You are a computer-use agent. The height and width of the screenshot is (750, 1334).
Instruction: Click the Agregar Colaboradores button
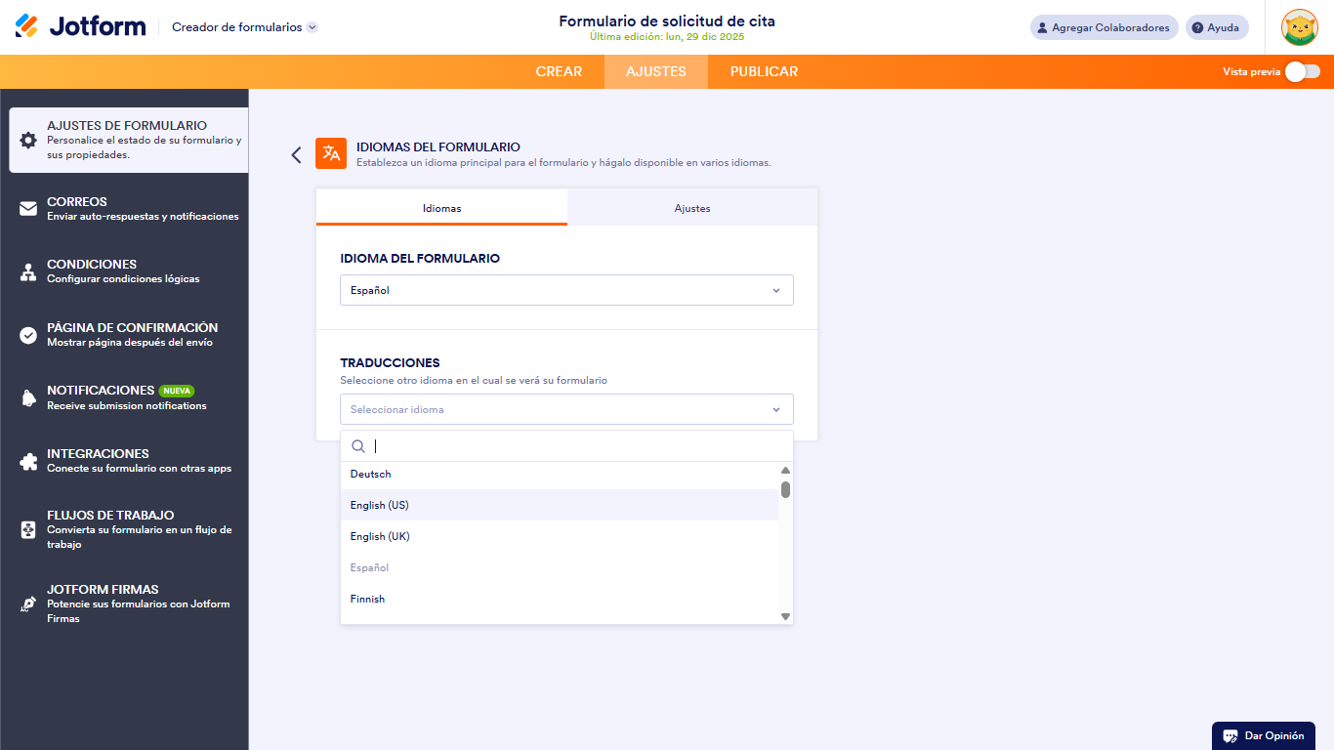pyautogui.click(x=1104, y=27)
